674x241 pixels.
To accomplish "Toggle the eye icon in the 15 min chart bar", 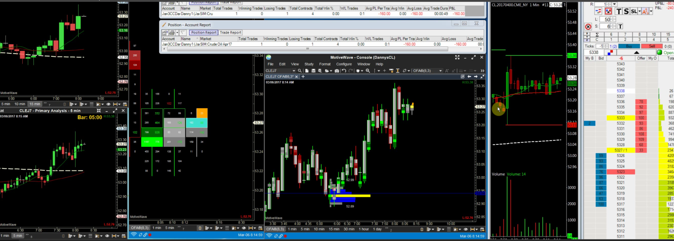I will click(108, 104).
